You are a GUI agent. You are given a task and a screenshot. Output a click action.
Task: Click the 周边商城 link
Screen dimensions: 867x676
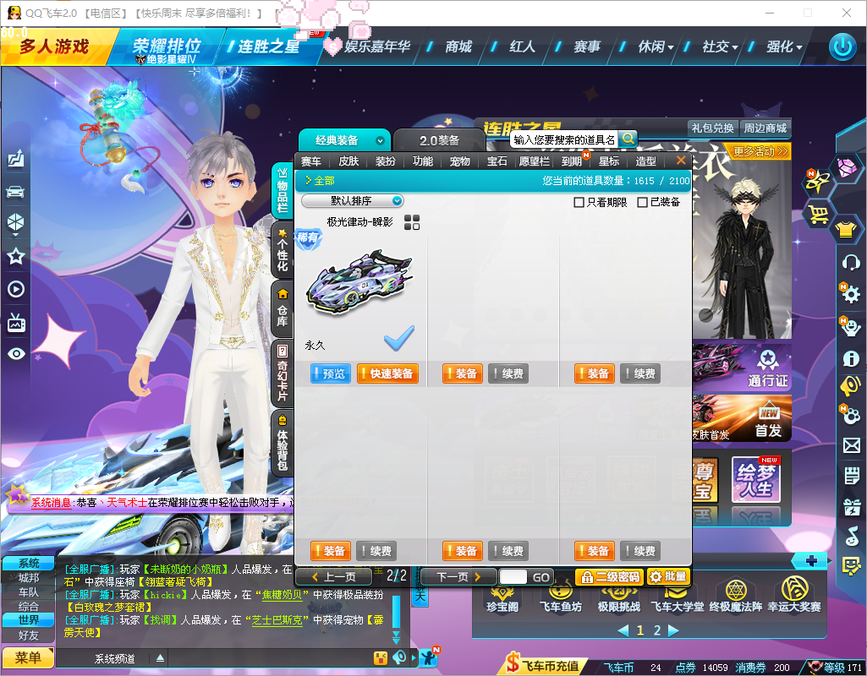[x=765, y=128]
